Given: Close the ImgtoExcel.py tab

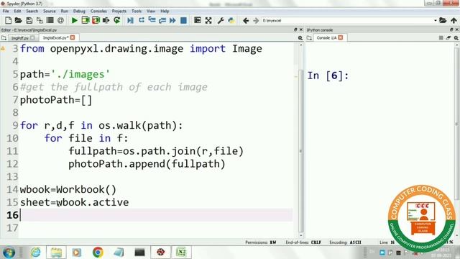Looking at the screenshot, I should 73,37.
